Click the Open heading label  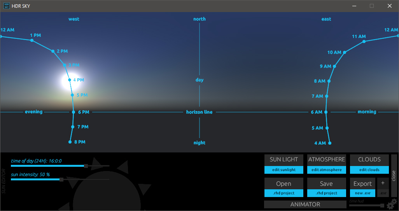(284, 183)
